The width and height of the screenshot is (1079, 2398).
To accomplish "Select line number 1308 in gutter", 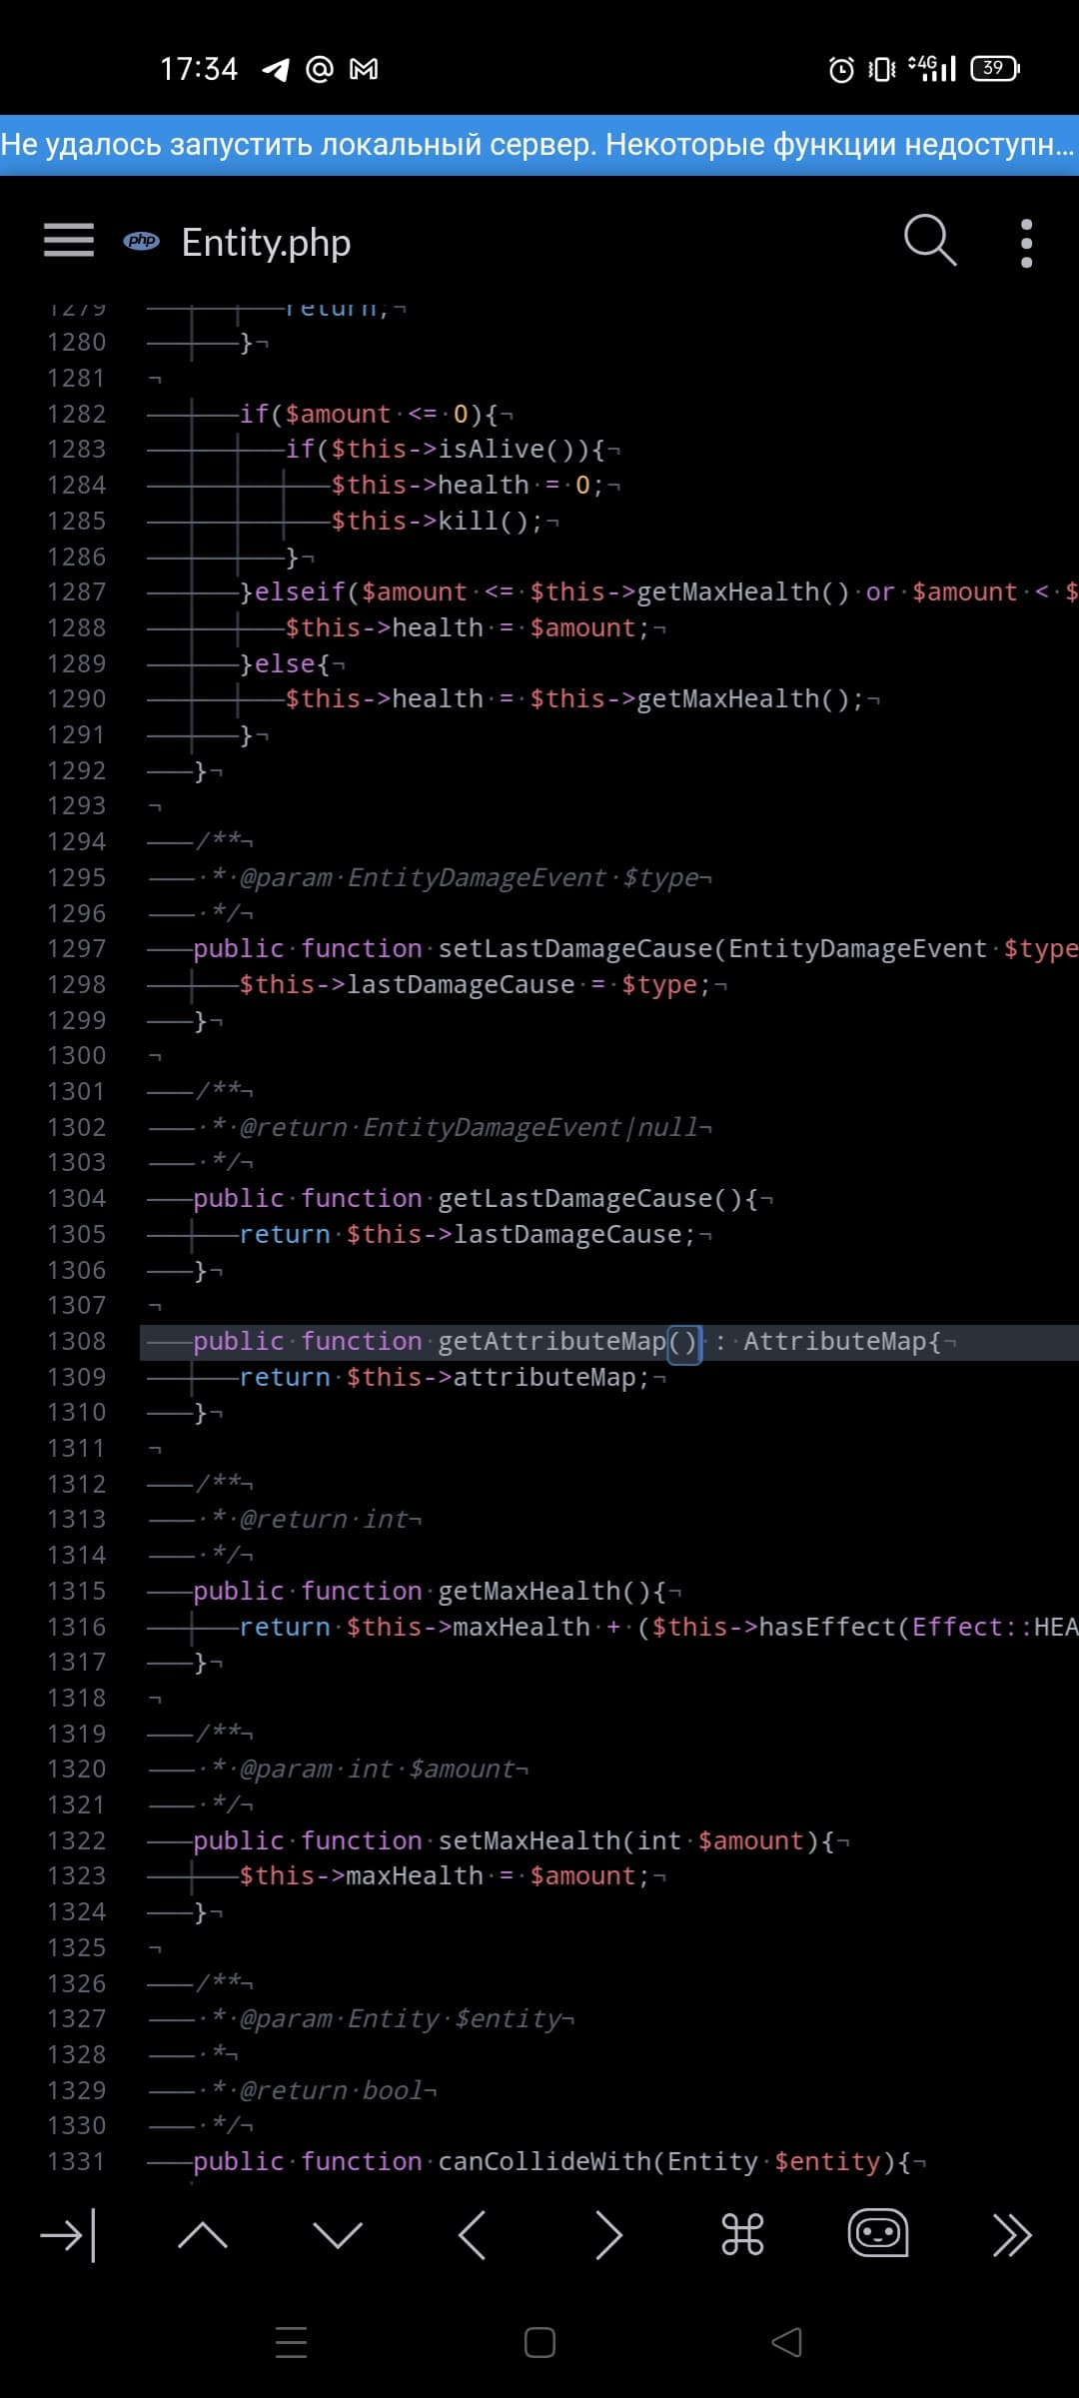I will pos(76,1341).
